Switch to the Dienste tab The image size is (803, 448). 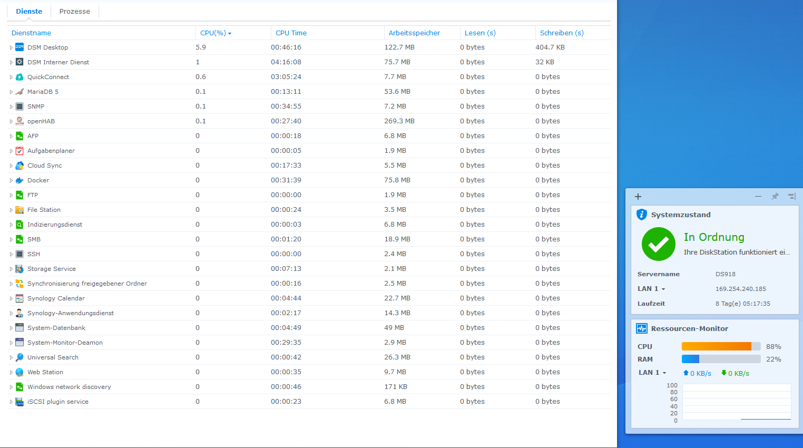tap(29, 11)
